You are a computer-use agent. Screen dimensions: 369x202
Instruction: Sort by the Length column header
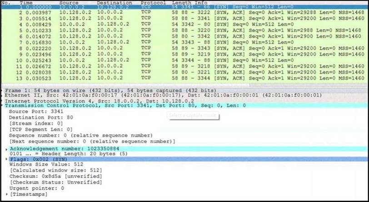(x=181, y=3)
